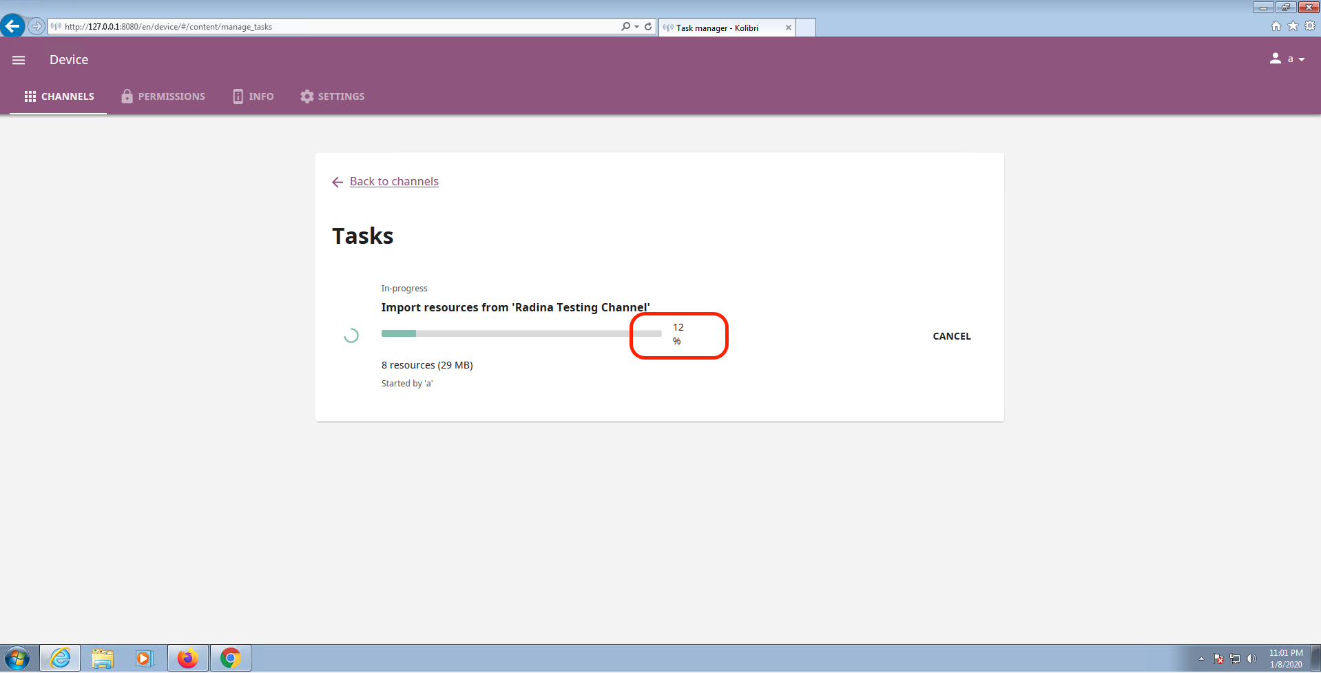This screenshot has height=673, width=1321.
Task: Open browser Favorites star icon
Action: [x=1293, y=25]
